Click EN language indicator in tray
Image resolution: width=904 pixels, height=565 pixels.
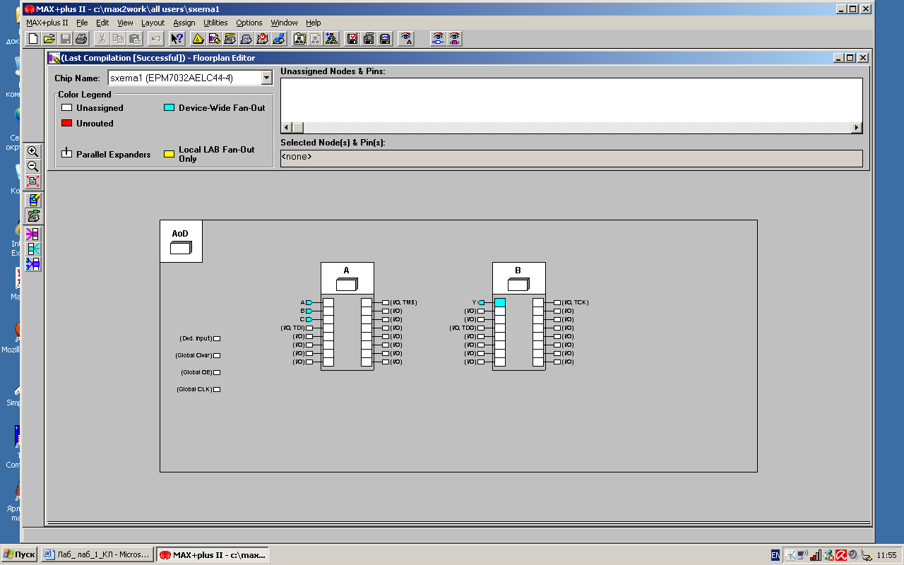tap(775, 555)
